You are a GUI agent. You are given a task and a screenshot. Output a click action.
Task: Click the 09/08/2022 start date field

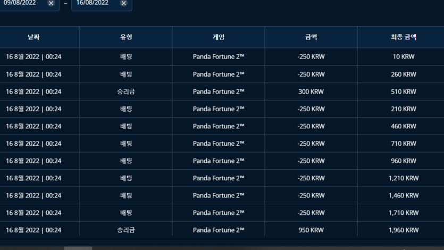click(24, 3)
